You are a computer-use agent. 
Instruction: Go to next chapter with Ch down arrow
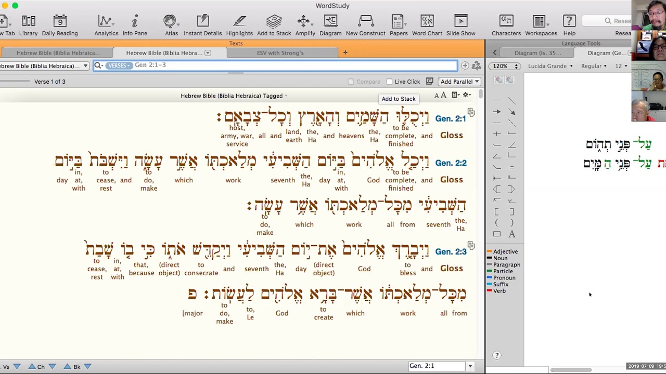tap(52, 367)
